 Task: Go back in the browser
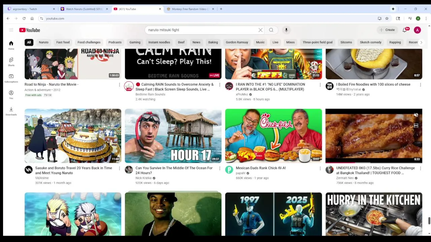(x=8, y=18)
